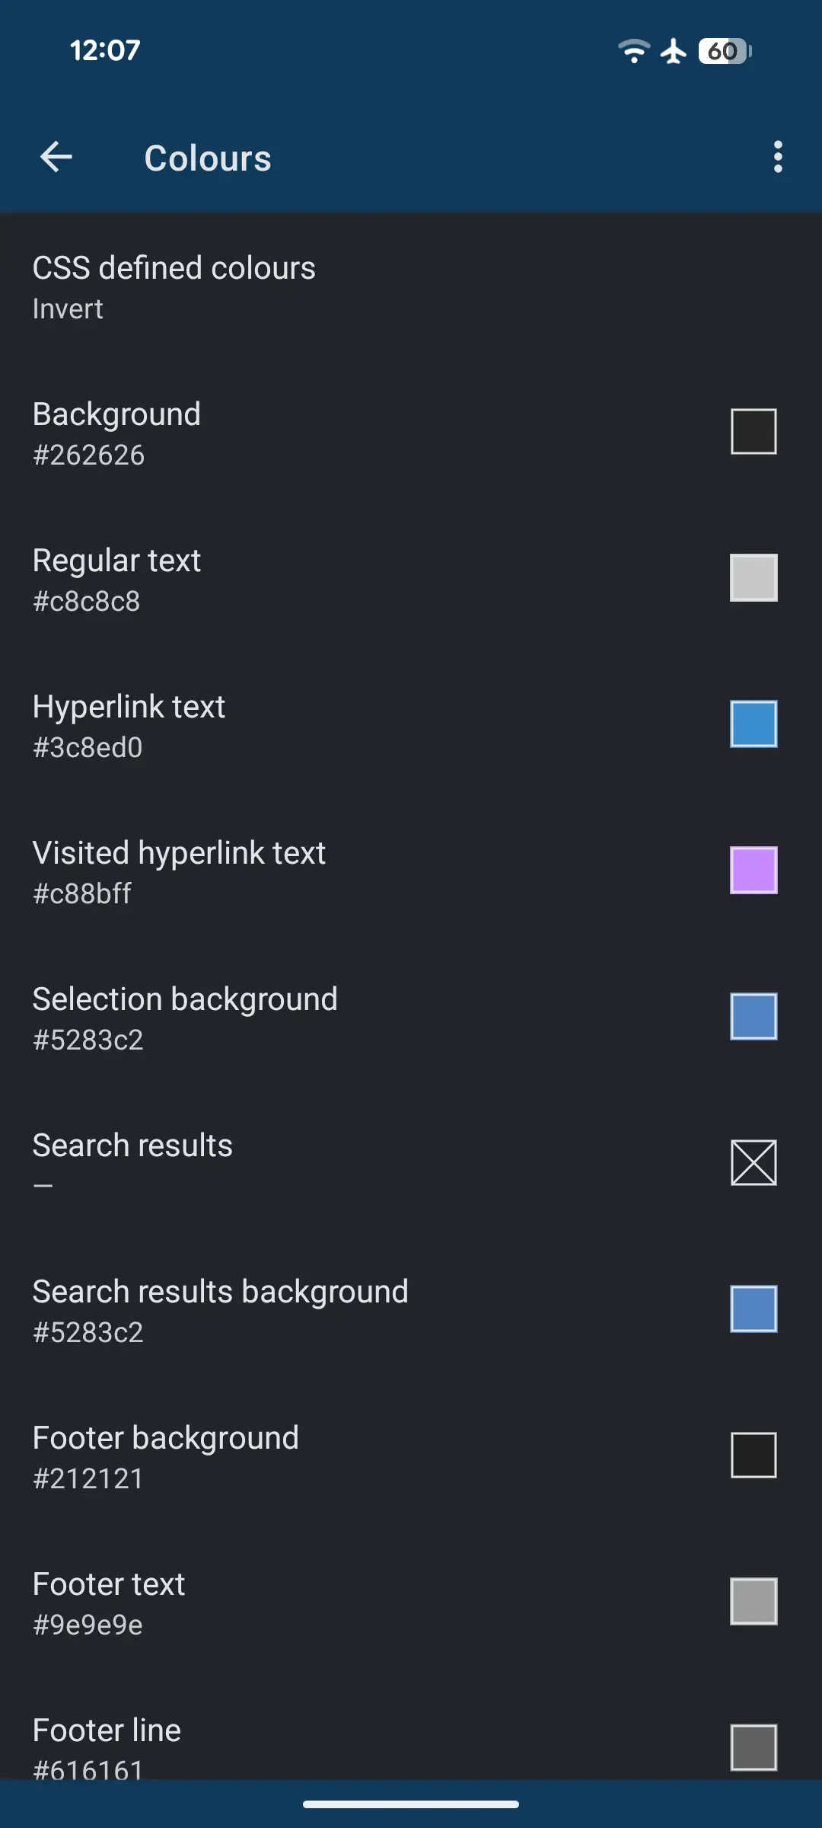Tap the crossed-out Search results swatch
822x1828 pixels.
[x=753, y=1162]
